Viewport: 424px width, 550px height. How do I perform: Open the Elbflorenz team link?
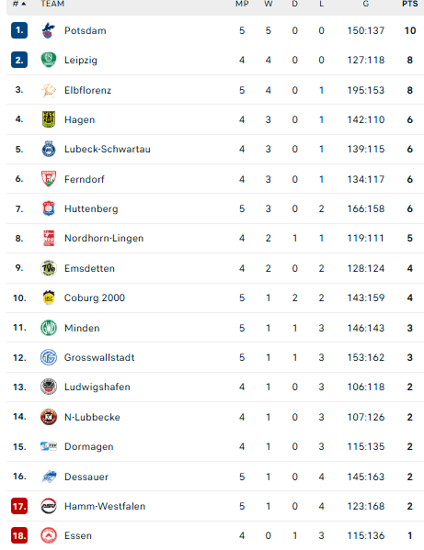(x=87, y=90)
